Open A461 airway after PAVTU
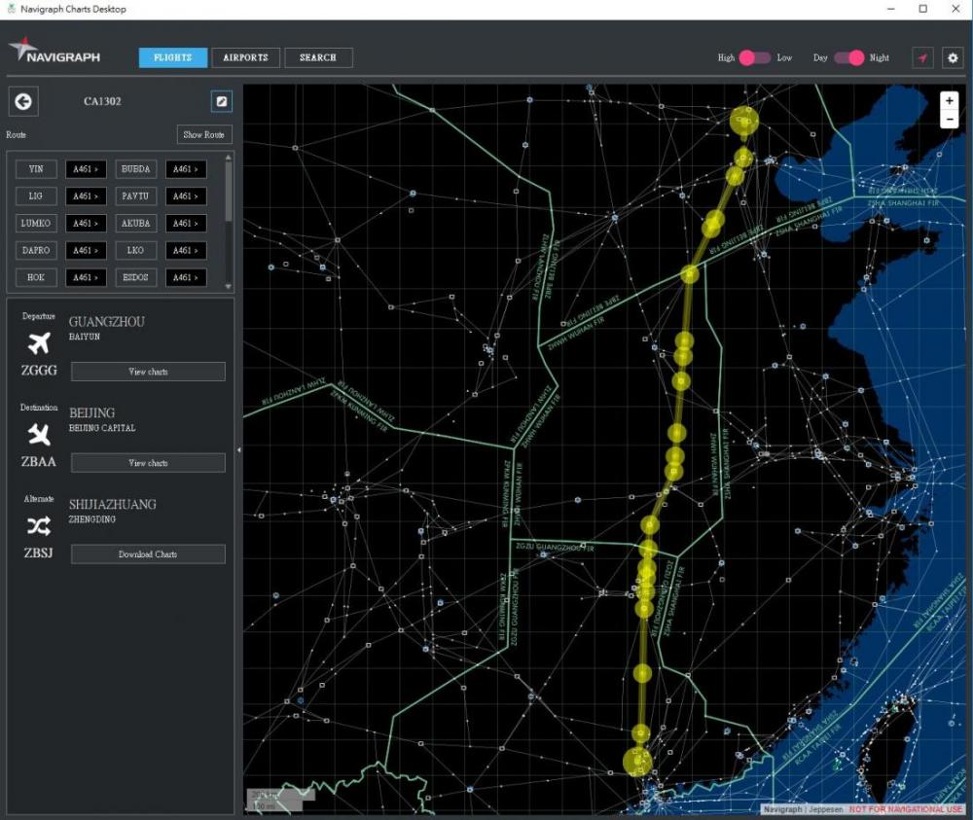The width and height of the screenshot is (973, 820). tap(186, 196)
